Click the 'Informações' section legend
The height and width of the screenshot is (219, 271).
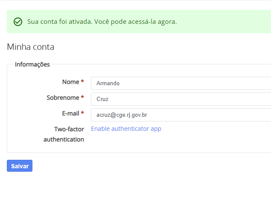tap(32, 64)
